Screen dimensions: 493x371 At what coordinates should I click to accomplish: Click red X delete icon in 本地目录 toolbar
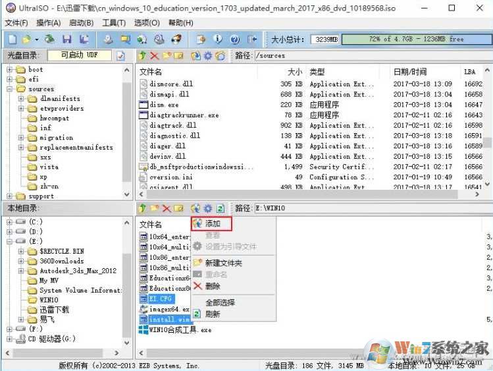pos(167,208)
